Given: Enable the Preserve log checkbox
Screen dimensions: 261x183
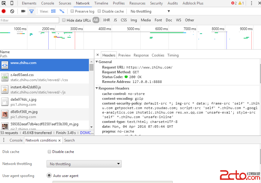Looking at the screenshot, I should [x=72, y=11].
